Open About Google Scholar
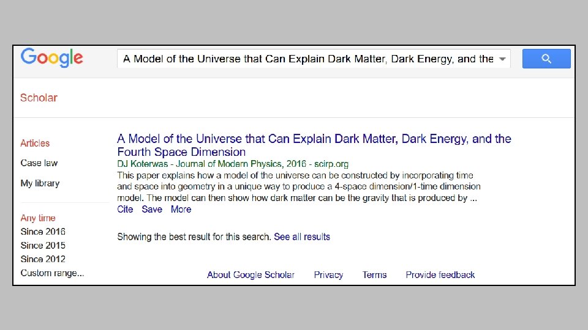 click(x=251, y=275)
